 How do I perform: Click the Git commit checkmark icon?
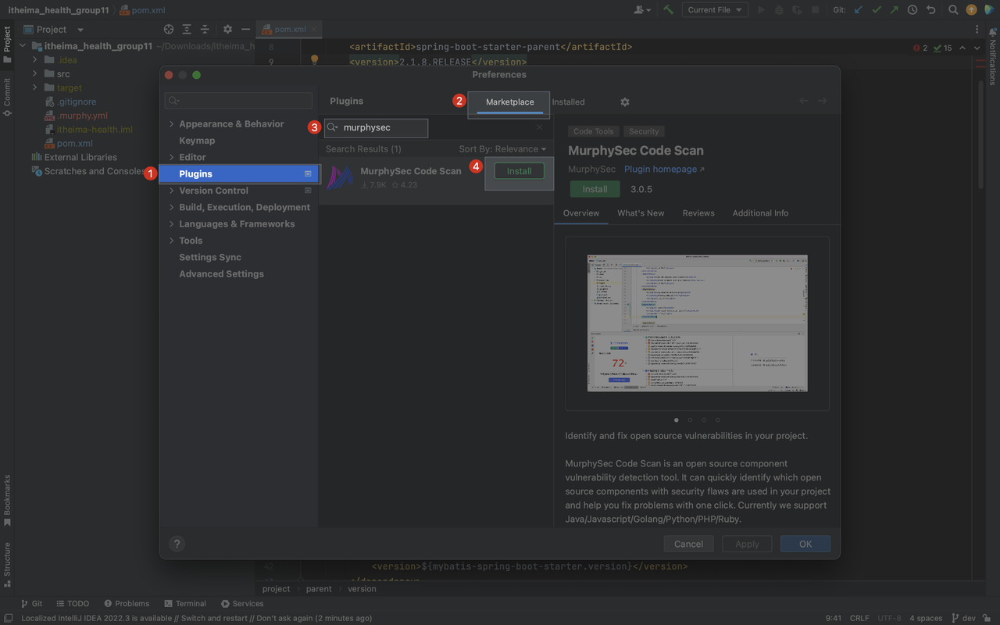[x=877, y=10]
